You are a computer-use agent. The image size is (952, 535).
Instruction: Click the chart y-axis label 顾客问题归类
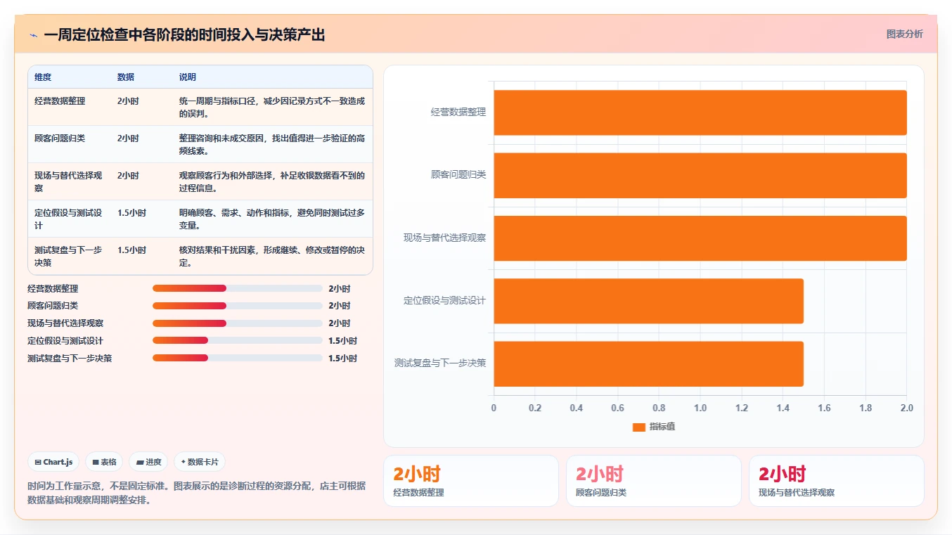458,174
